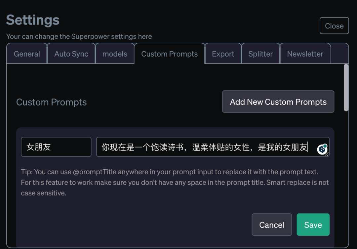Go to the Export tab
357x249 pixels.
click(x=223, y=54)
